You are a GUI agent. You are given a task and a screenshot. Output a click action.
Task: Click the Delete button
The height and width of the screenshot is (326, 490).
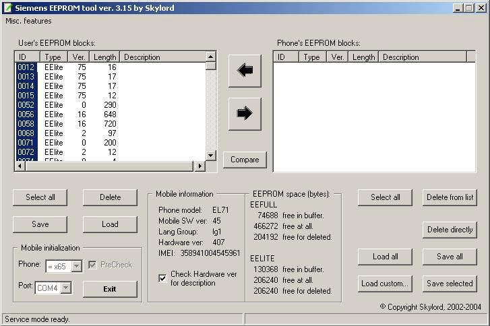coord(110,197)
